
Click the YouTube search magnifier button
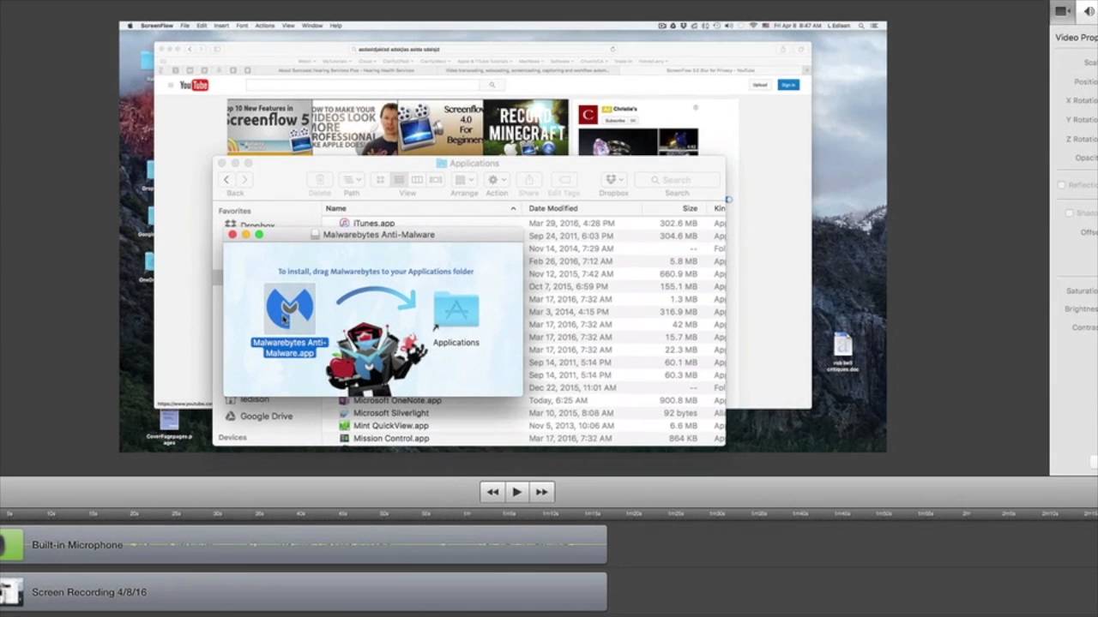click(x=492, y=85)
